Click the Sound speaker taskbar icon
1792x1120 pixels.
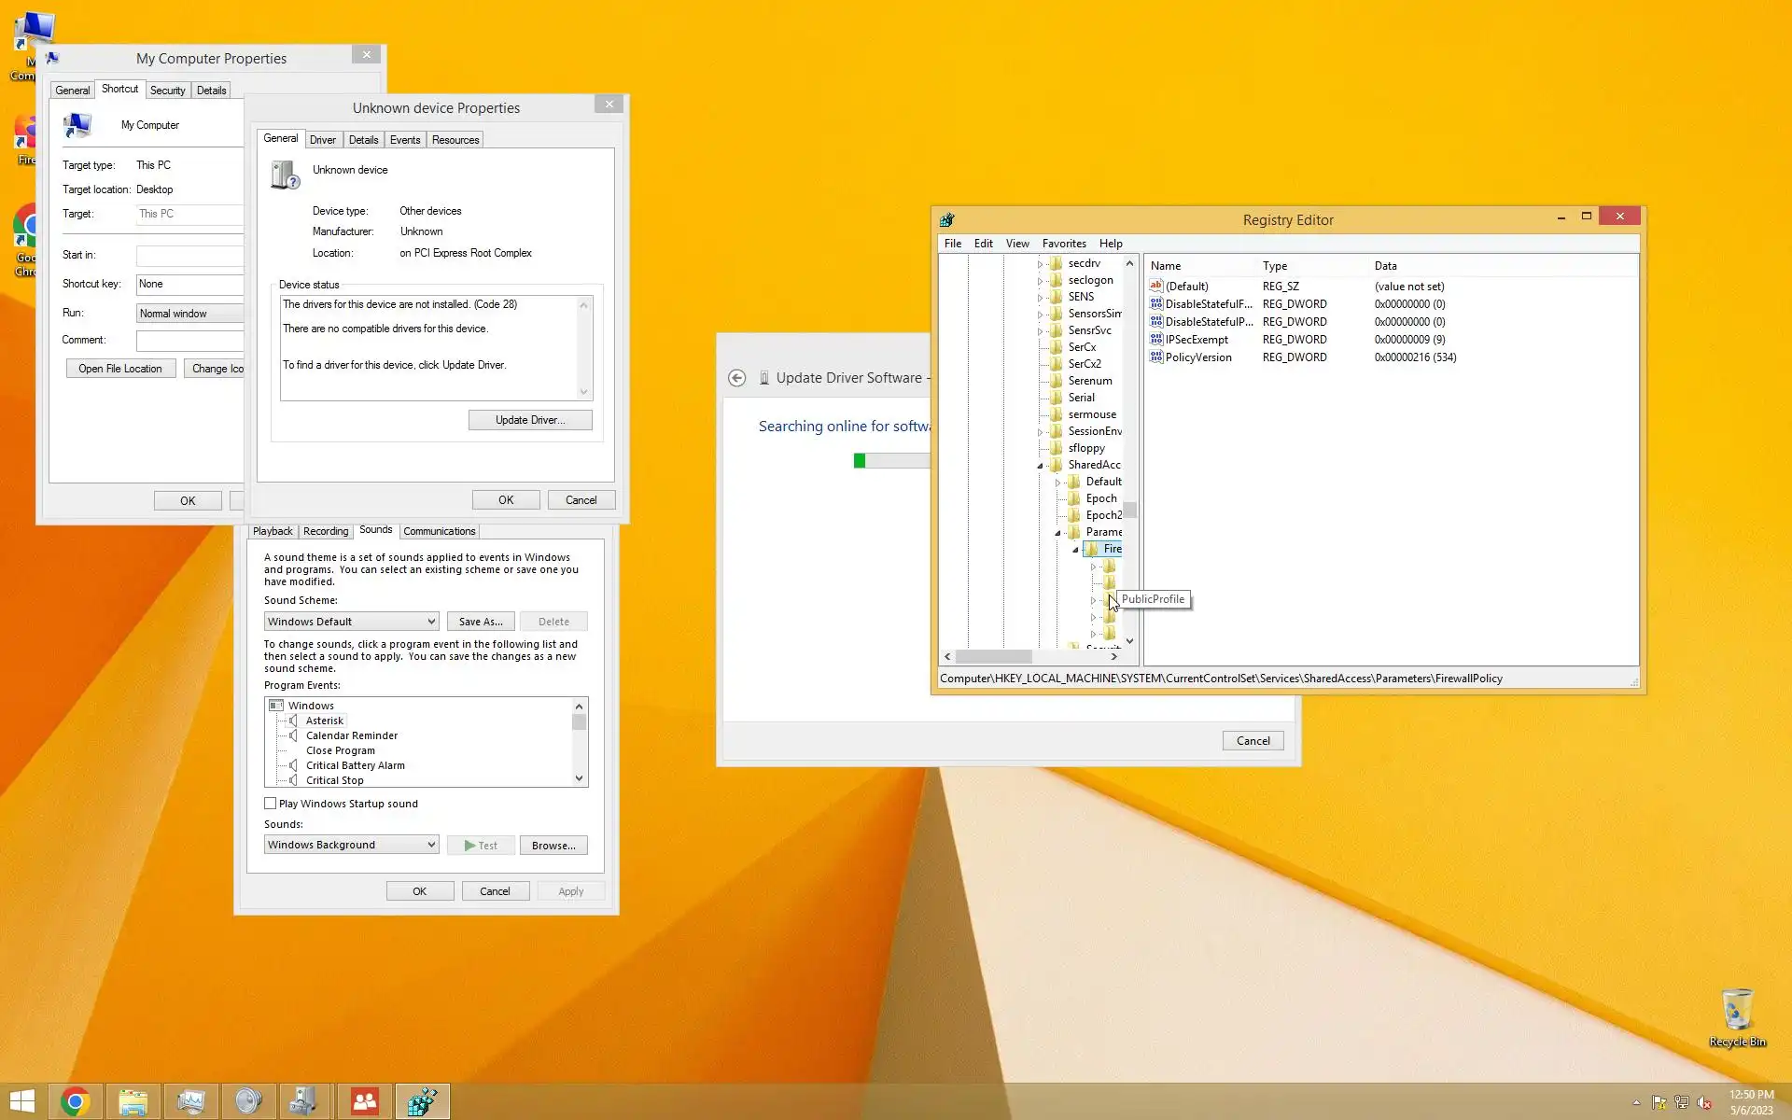[x=248, y=1101]
